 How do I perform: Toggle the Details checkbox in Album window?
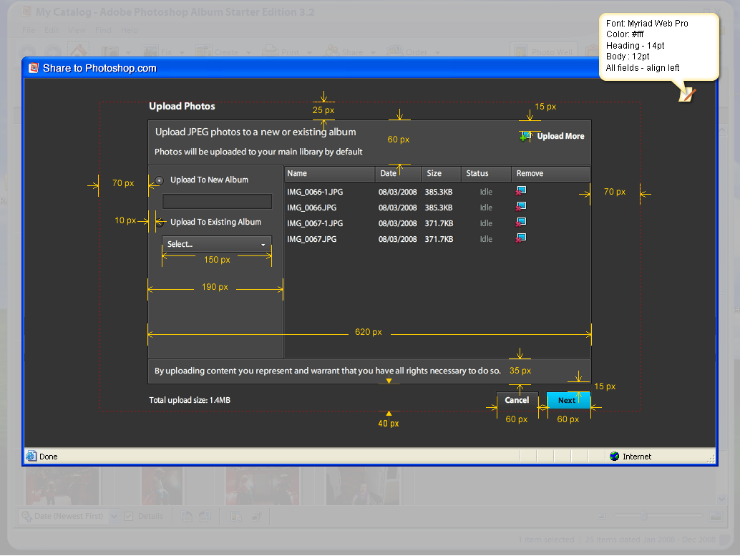[128, 517]
